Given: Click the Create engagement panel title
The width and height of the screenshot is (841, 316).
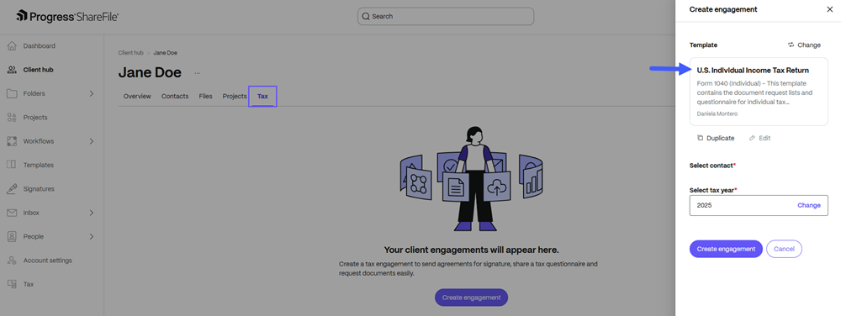Looking at the screenshot, I should pos(723,9).
